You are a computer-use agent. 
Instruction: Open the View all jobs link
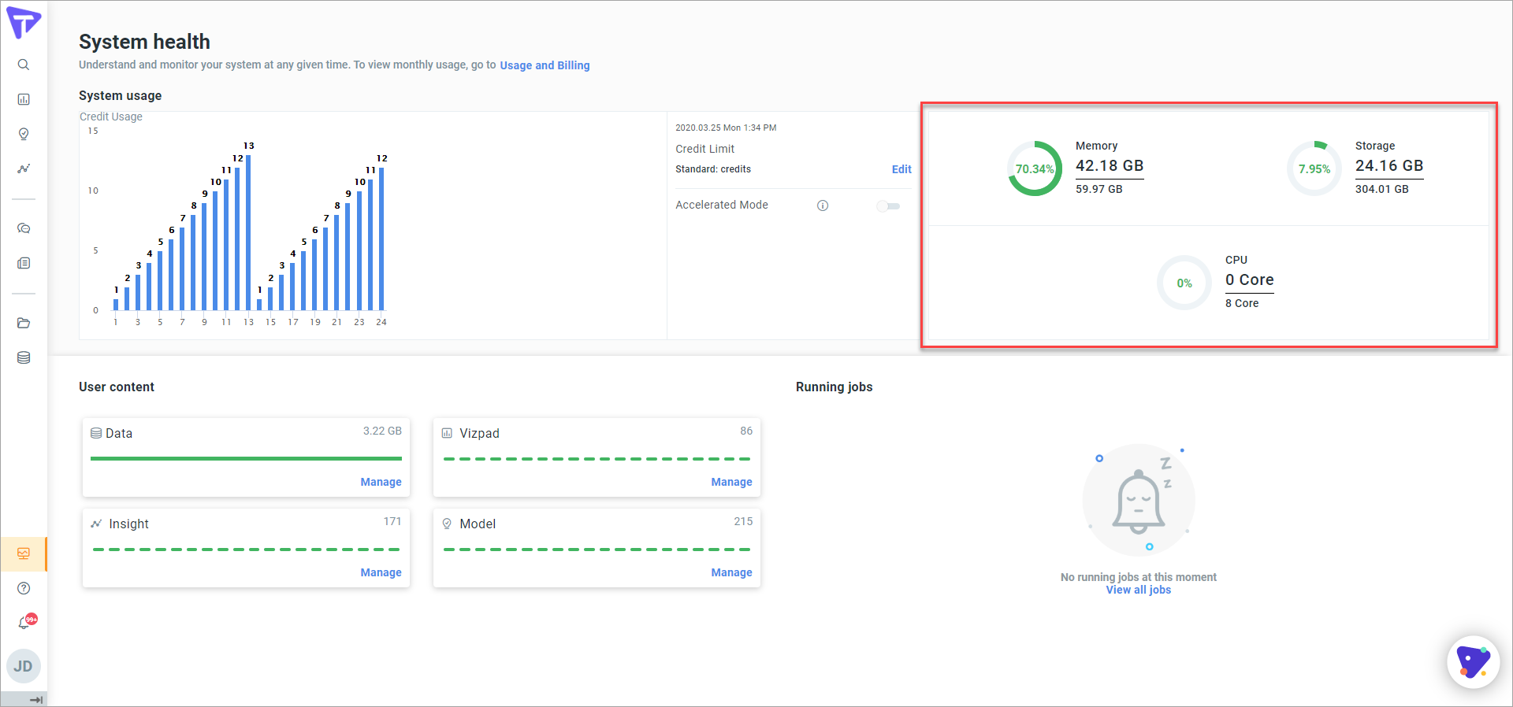pos(1138,590)
